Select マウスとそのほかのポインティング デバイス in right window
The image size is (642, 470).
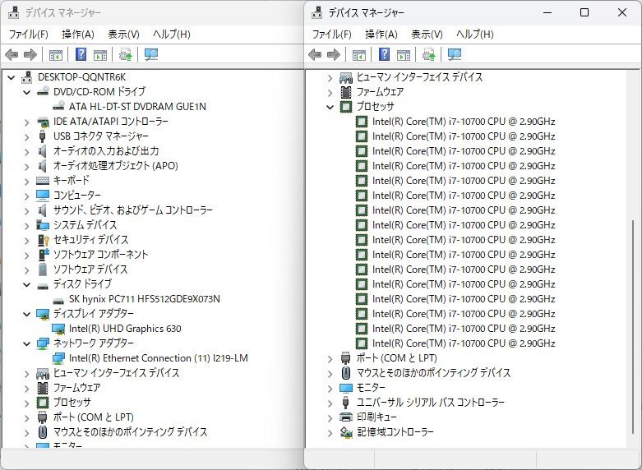pyautogui.click(x=433, y=373)
